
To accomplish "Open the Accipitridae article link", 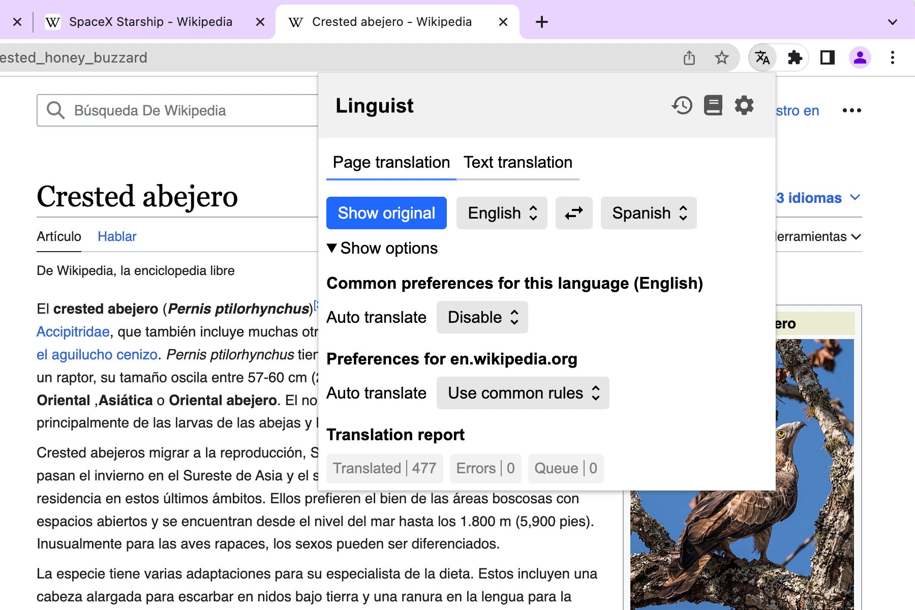I will pyautogui.click(x=72, y=331).
